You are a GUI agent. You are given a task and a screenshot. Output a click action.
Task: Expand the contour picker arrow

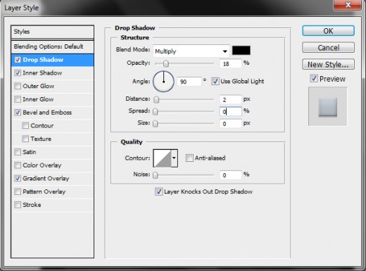click(x=174, y=158)
